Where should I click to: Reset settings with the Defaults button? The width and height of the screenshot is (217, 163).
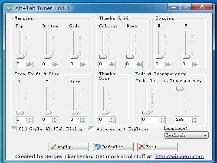tap(113, 147)
